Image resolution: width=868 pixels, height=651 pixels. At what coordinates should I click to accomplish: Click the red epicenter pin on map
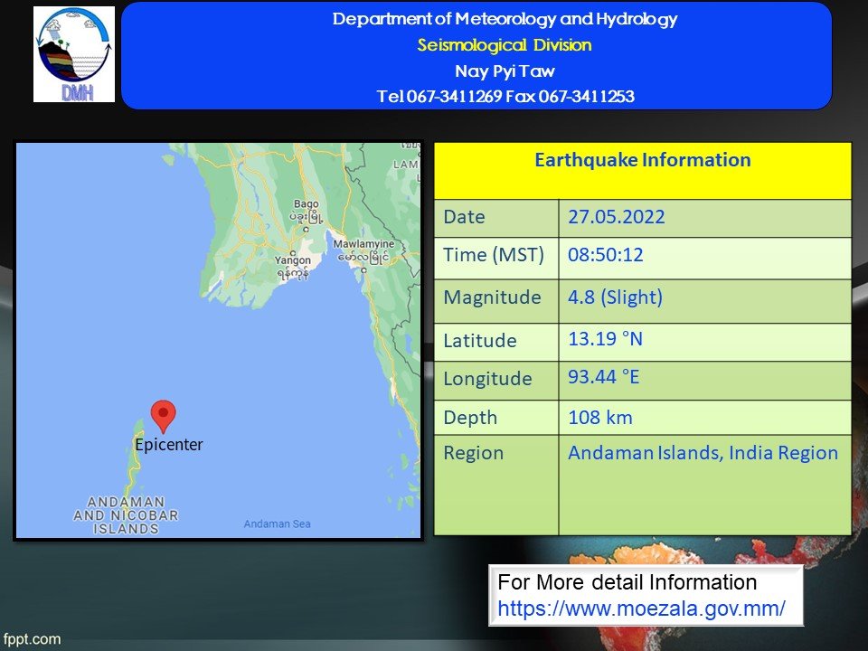click(163, 414)
